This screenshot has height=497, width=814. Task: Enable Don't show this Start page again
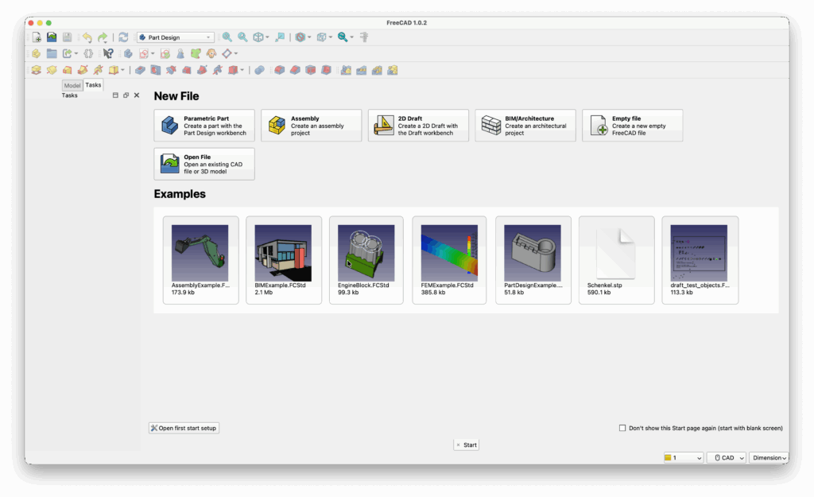click(x=622, y=428)
